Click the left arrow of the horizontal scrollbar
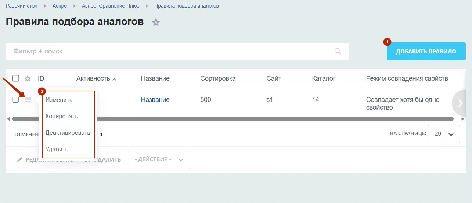The width and height of the screenshot is (472, 203). tap(8, 119)
